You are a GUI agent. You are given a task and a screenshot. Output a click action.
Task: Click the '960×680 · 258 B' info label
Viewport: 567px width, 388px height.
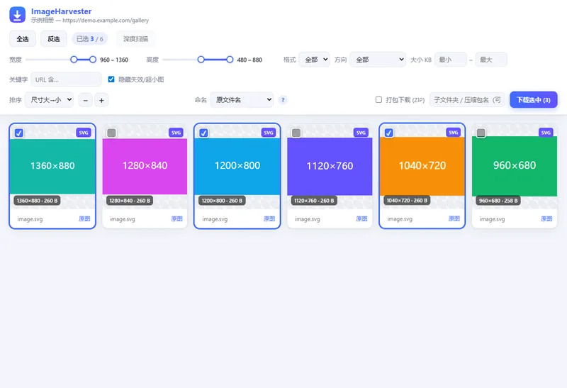498,201
